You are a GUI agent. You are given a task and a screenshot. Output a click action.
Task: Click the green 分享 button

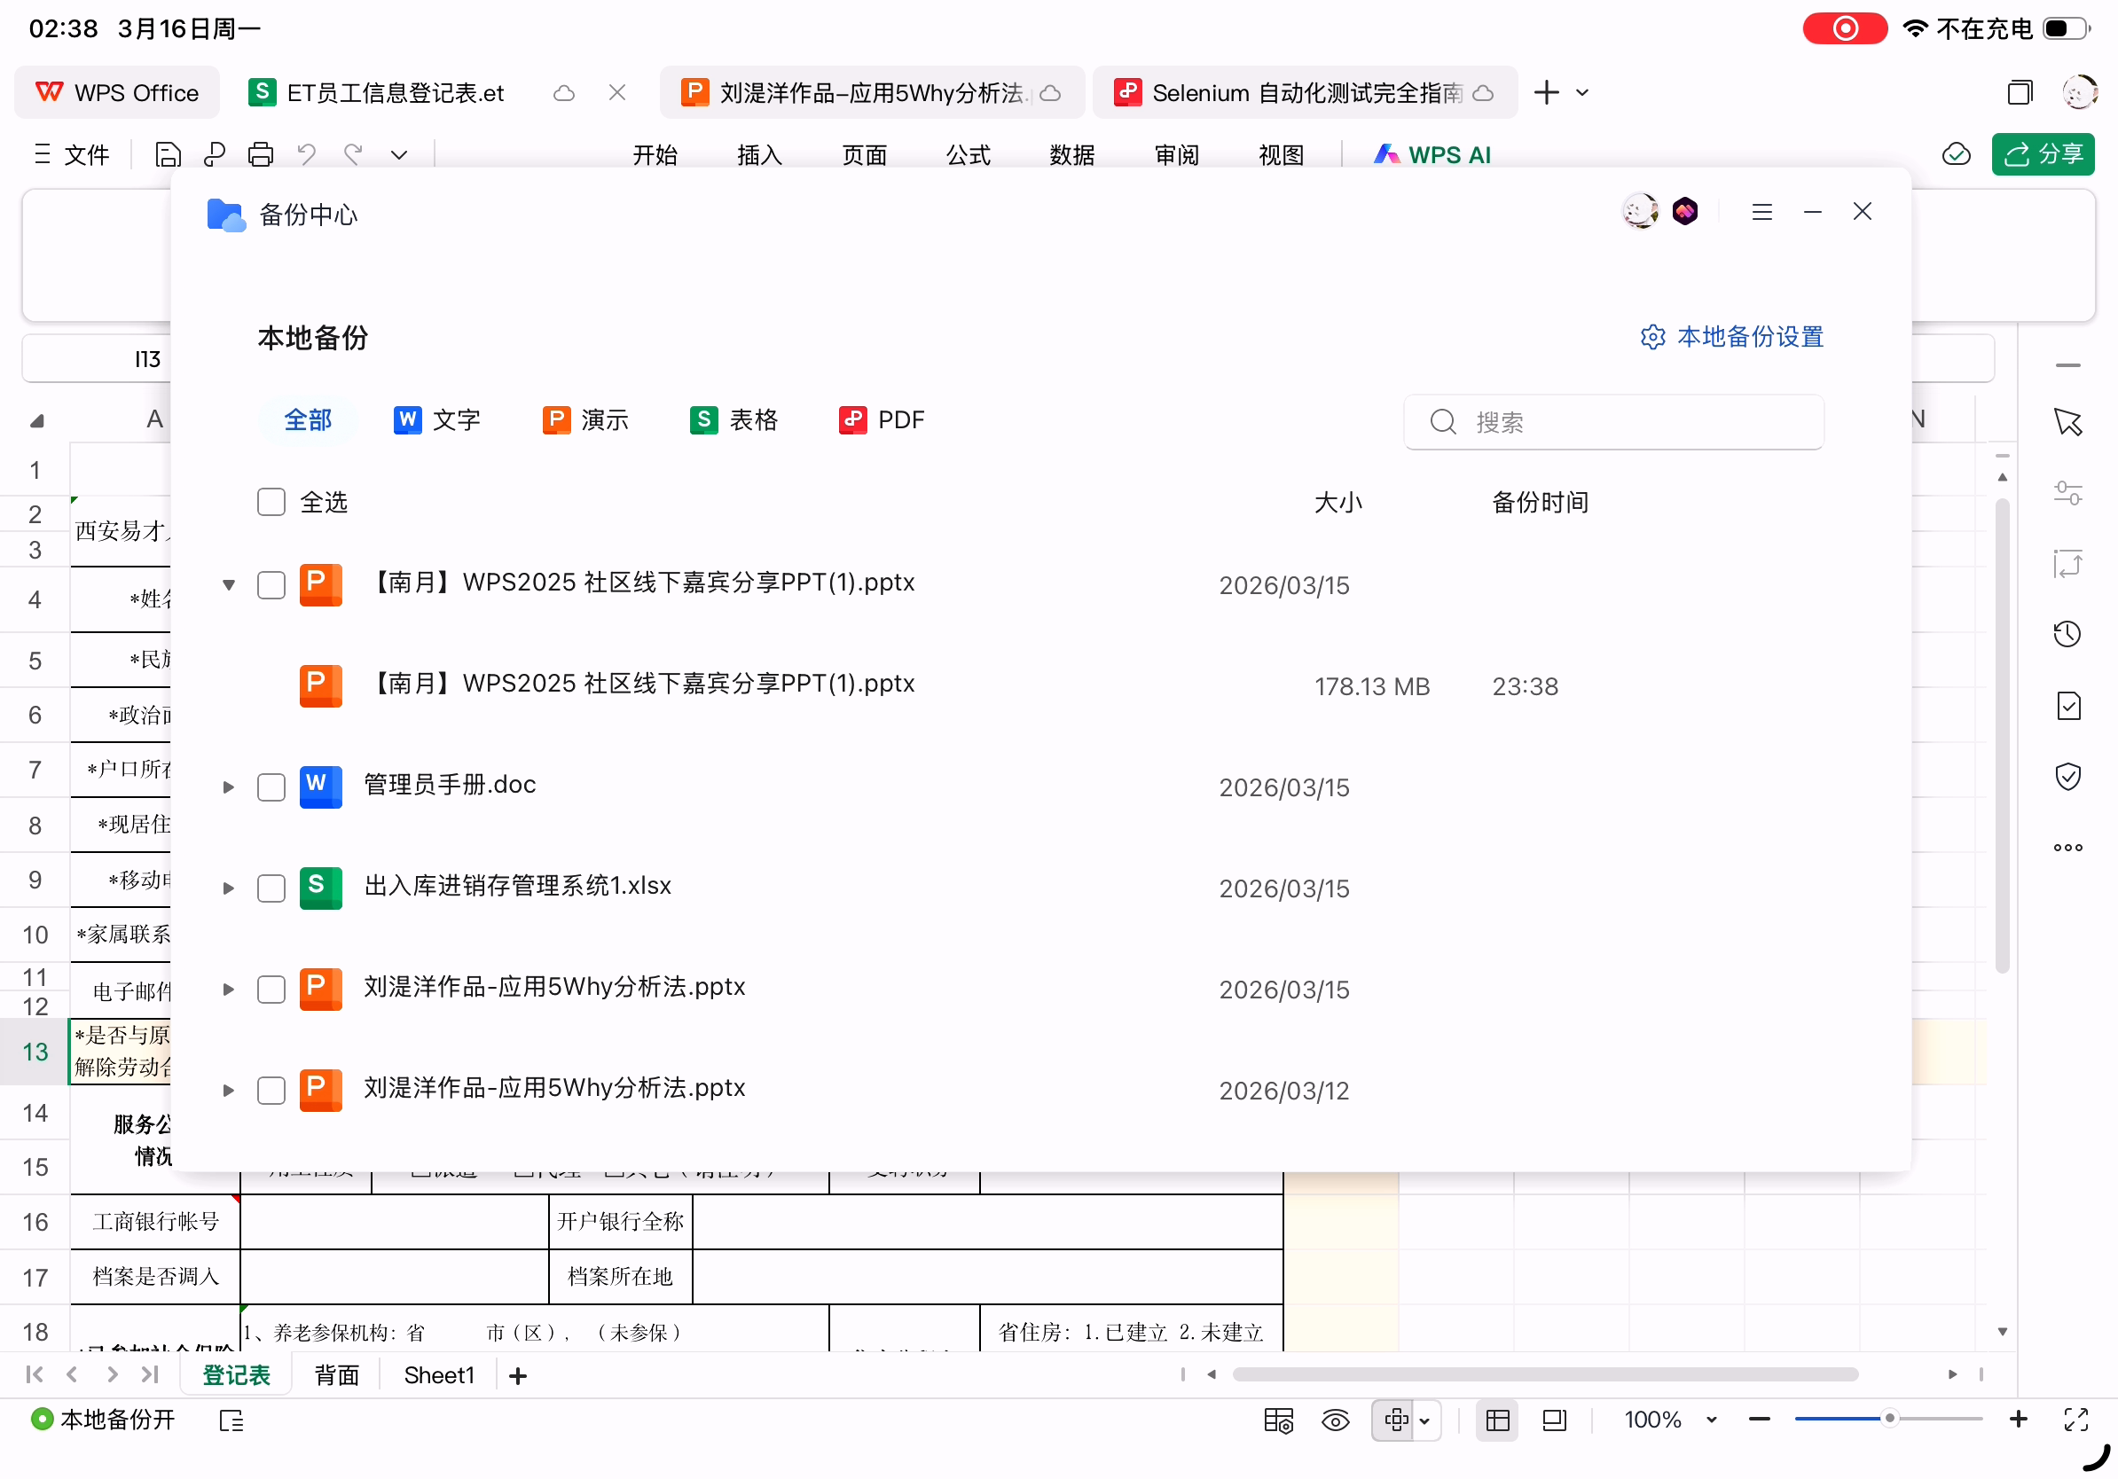tap(2043, 154)
